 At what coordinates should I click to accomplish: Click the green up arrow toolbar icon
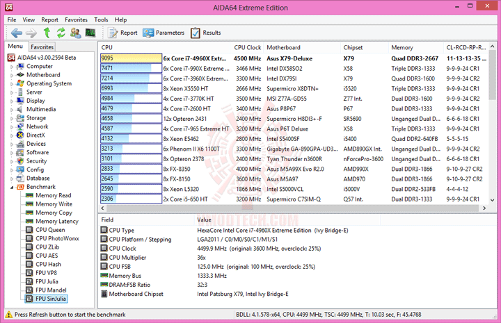[x=47, y=33]
